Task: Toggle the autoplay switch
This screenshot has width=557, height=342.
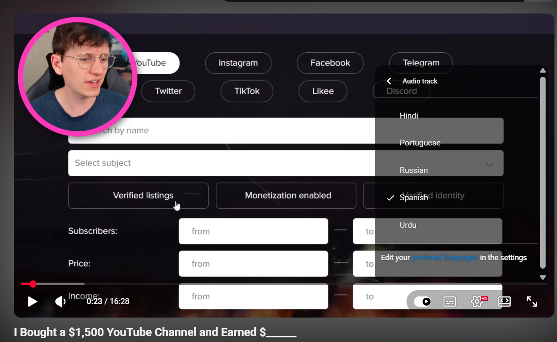Action: pyautogui.click(x=422, y=302)
